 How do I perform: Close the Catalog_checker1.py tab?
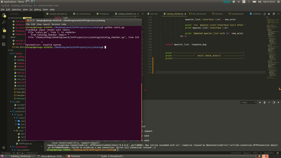138,14
